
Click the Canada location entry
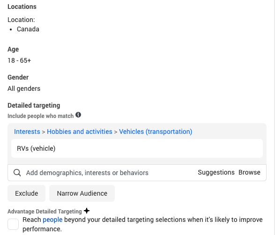(x=28, y=29)
